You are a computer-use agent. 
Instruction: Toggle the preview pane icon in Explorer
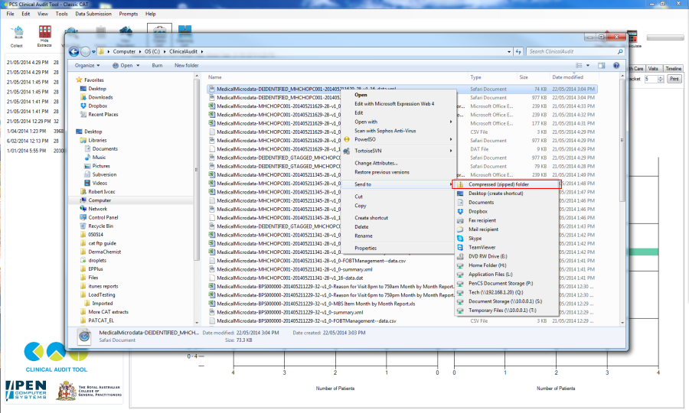click(x=602, y=66)
